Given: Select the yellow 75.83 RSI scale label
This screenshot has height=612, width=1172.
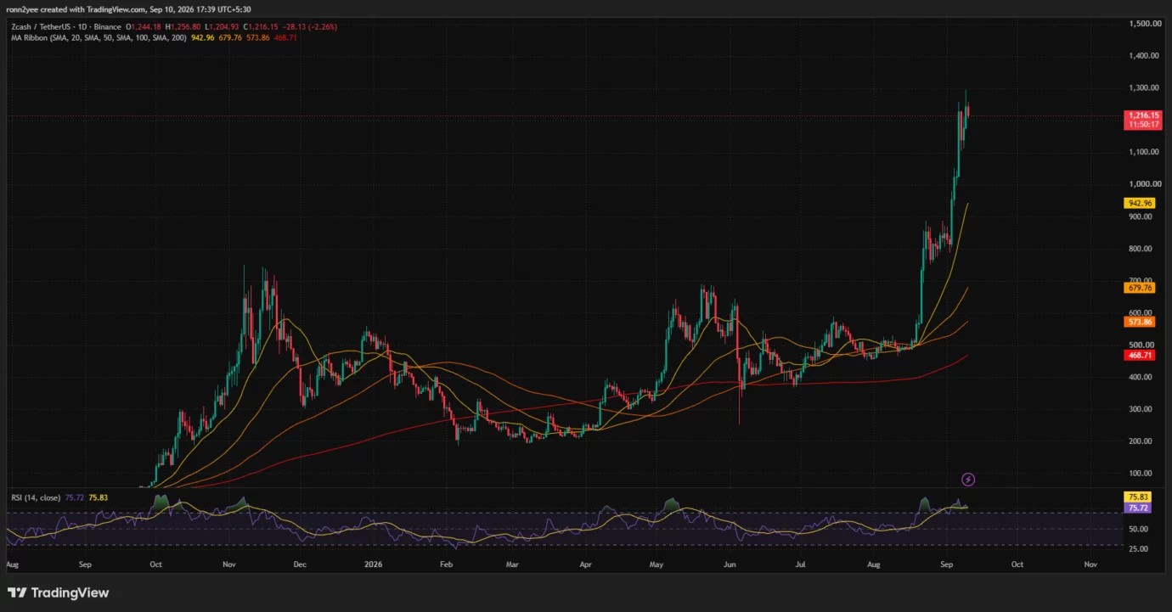Looking at the screenshot, I should [x=1139, y=497].
